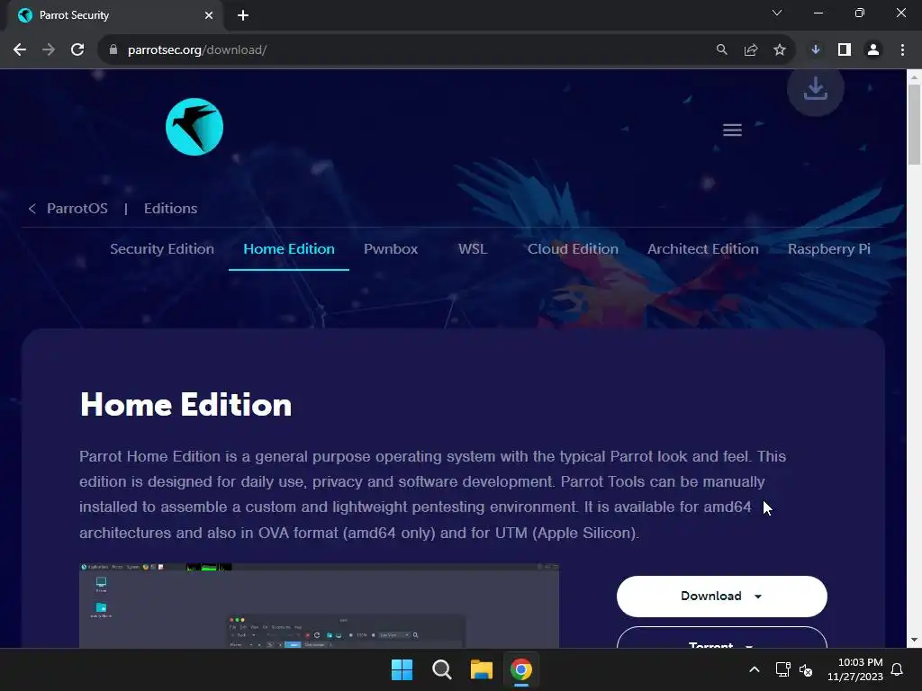Click the Parrot bird logo
This screenshot has height=691, width=922.
194,127
